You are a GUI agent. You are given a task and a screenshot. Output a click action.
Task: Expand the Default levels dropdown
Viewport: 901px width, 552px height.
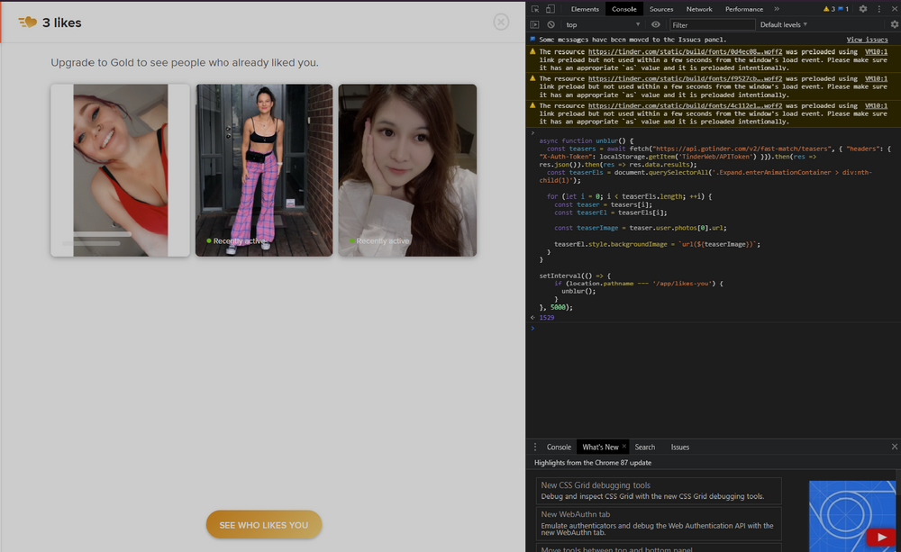[x=784, y=25]
